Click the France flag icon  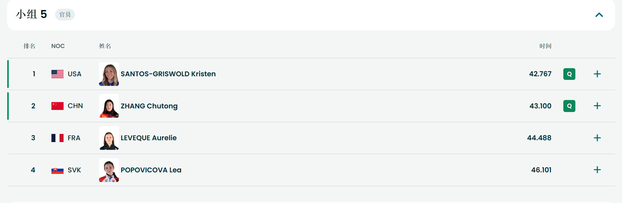(57, 138)
